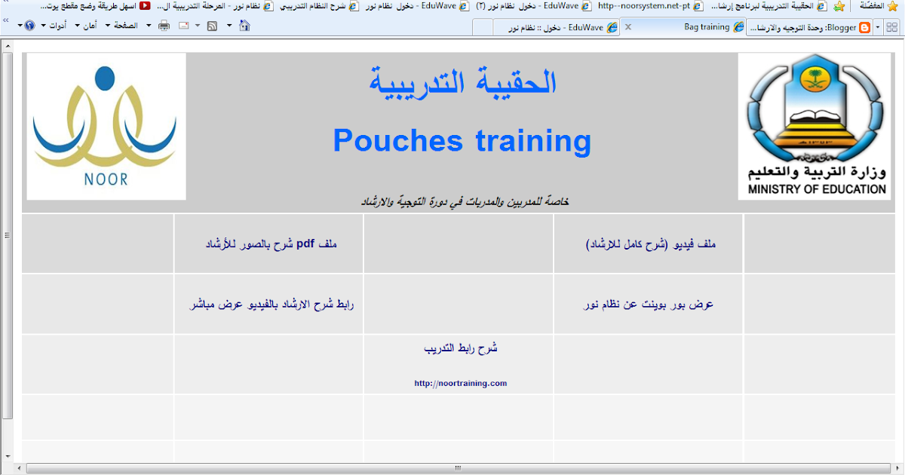The height and width of the screenshot is (475, 905).
Task: Expand the feeds dropdown arrow
Action: coord(198,26)
